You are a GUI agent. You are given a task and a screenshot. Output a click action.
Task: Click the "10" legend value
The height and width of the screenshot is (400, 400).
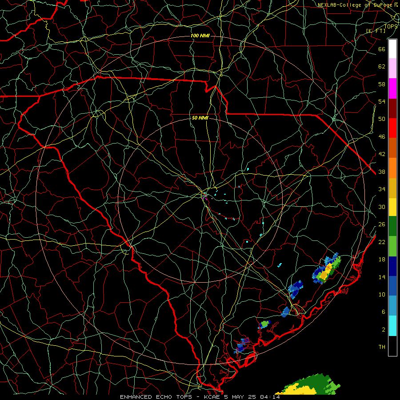pos(382,295)
